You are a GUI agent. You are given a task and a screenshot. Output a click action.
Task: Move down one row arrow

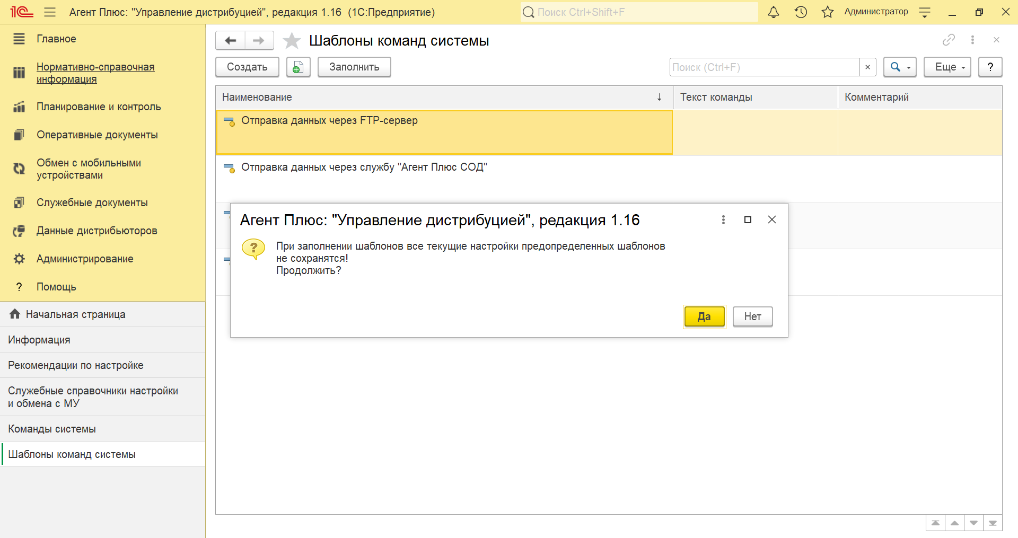[x=973, y=523]
